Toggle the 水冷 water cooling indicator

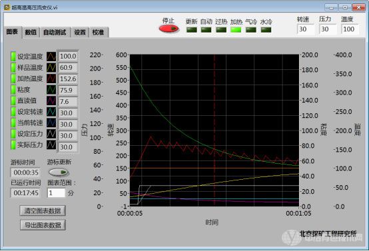click(266, 30)
